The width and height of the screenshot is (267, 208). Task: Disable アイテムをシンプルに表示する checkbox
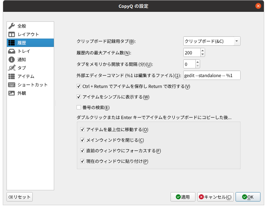[79, 97]
